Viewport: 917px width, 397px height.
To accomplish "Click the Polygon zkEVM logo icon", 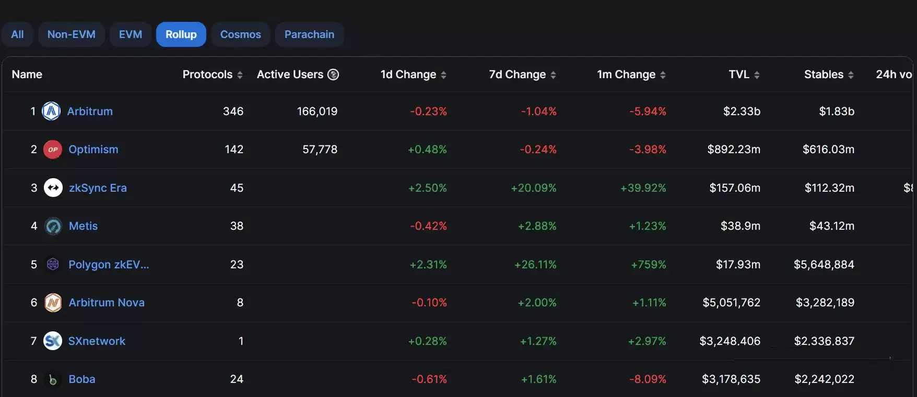I will coord(53,264).
